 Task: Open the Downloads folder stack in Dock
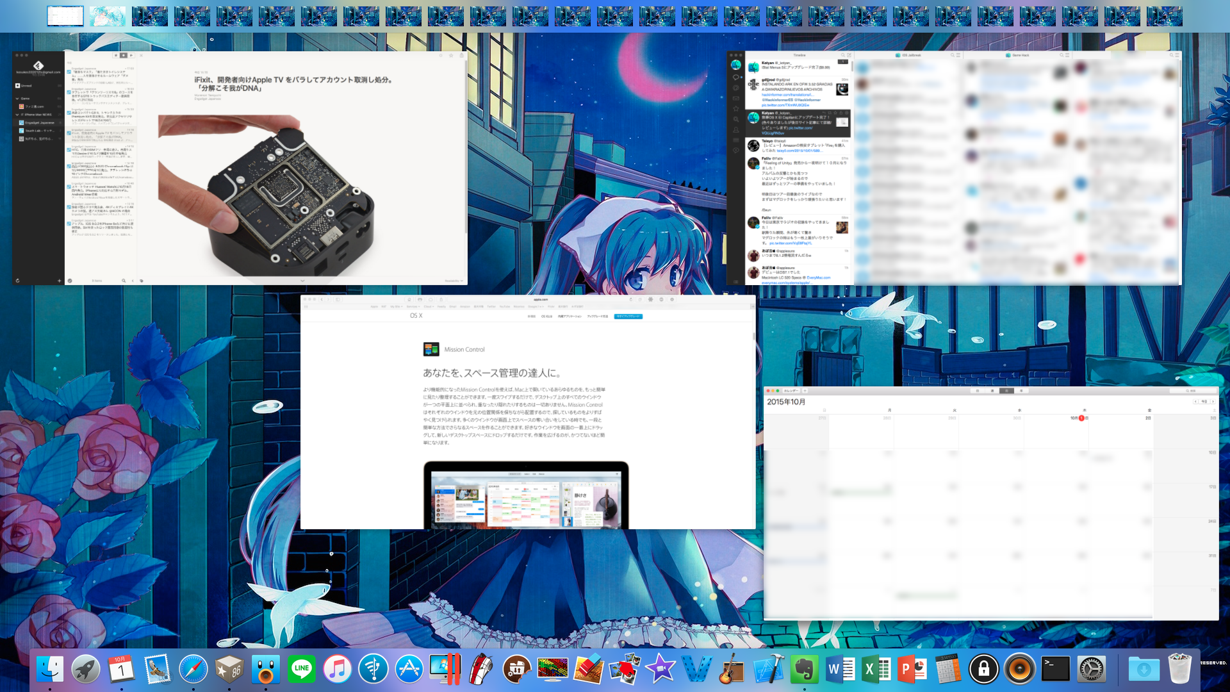tap(1144, 670)
